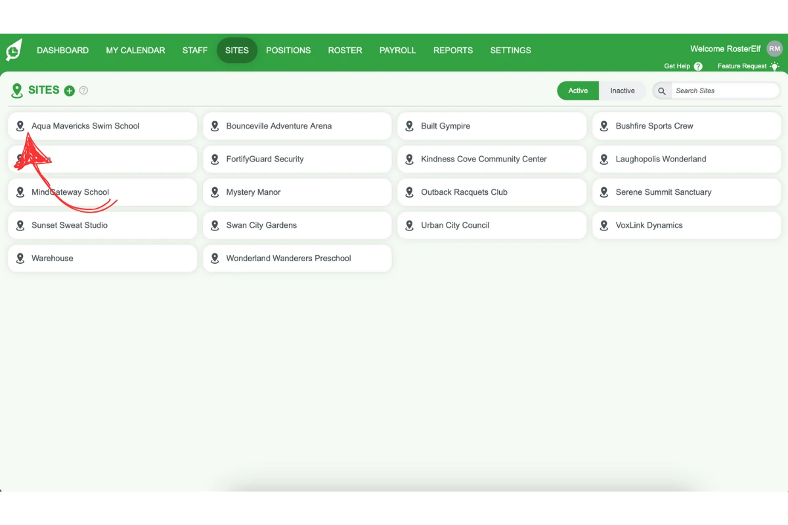Add a new site with plus icon
Screen dimensions: 788x525
point(69,91)
